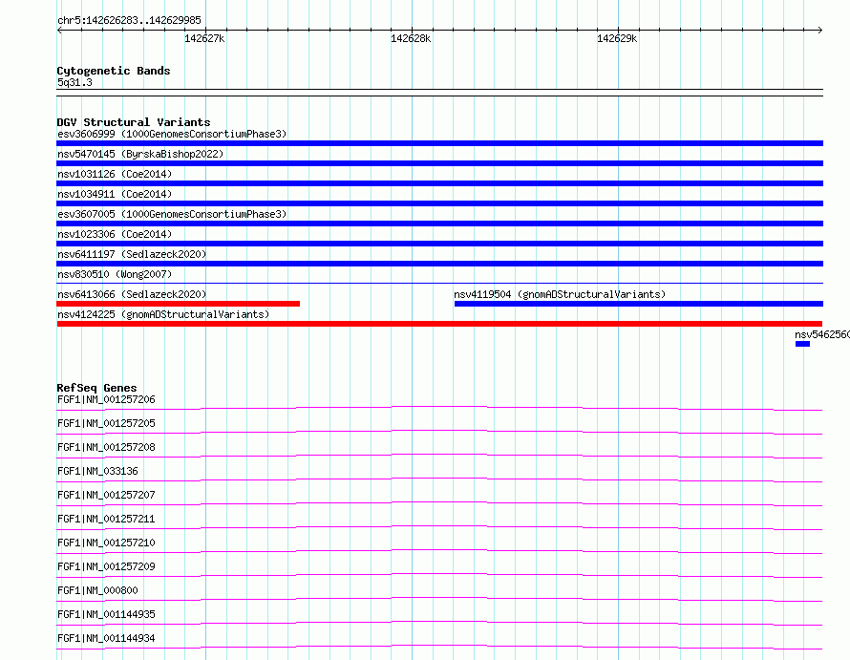This screenshot has height=660, width=850.
Task: Click the blue bar under esv3607005
Action: click(439, 224)
